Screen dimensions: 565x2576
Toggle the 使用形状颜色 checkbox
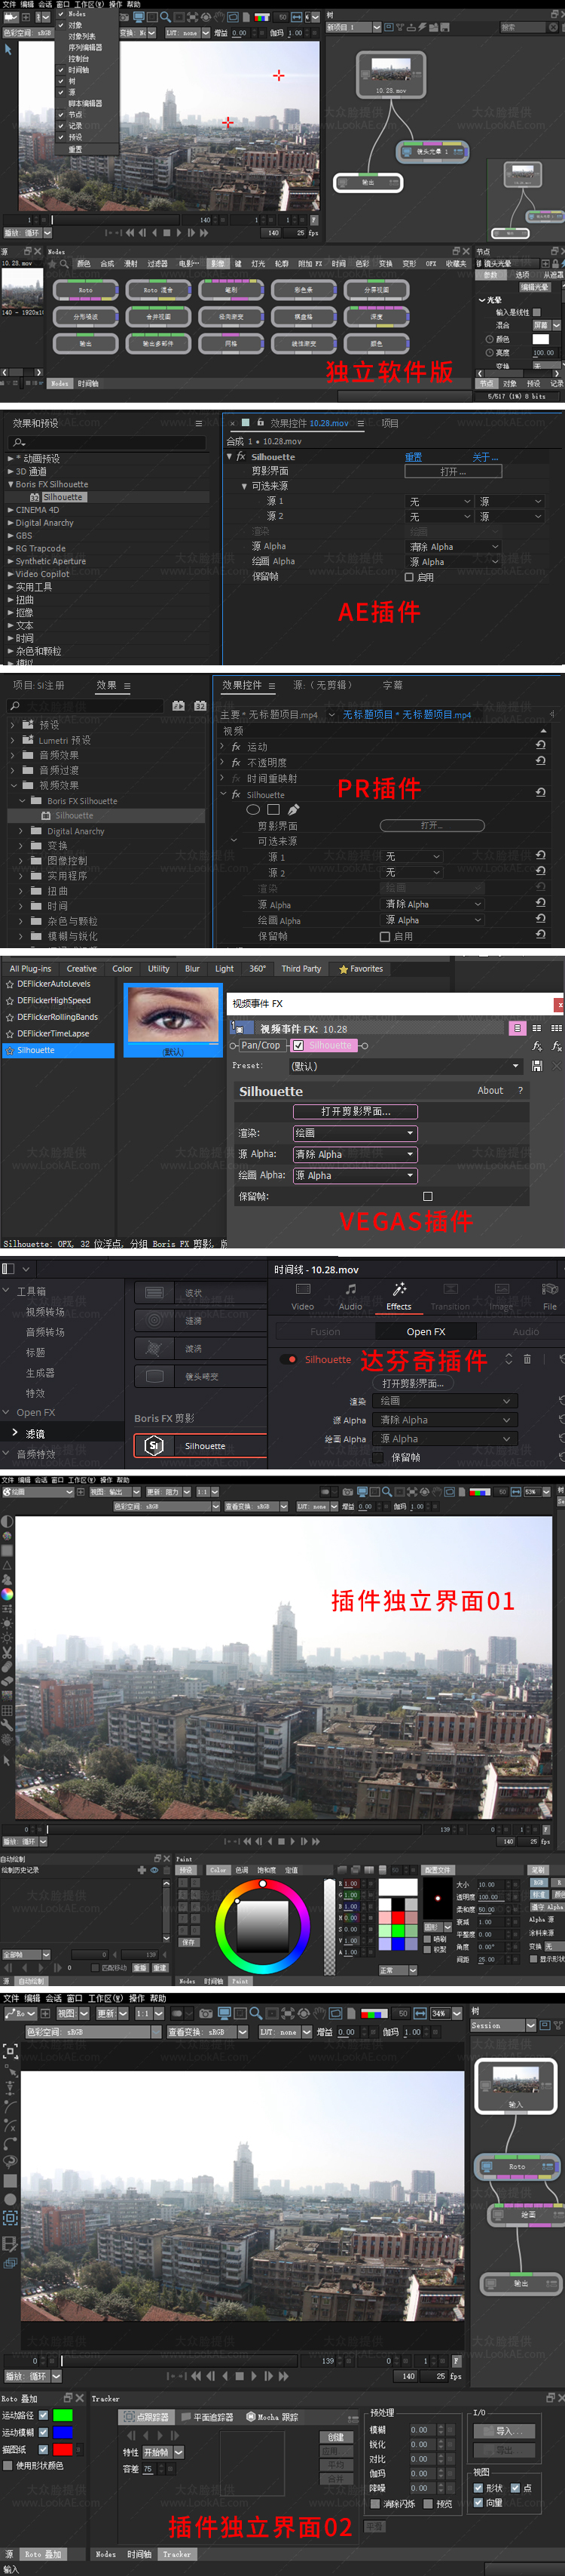[x=8, y=2465]
